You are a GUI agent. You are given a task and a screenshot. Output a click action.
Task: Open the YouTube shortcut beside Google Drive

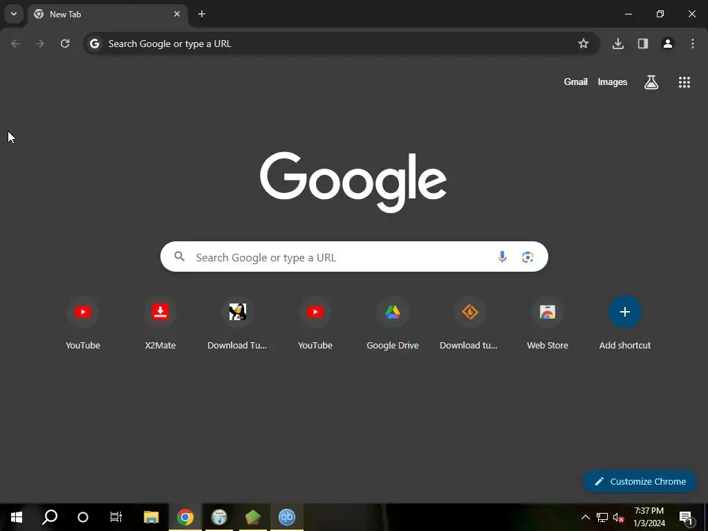[x=315, y=324]
